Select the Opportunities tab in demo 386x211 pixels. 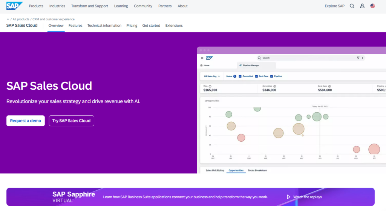(236, 170)
